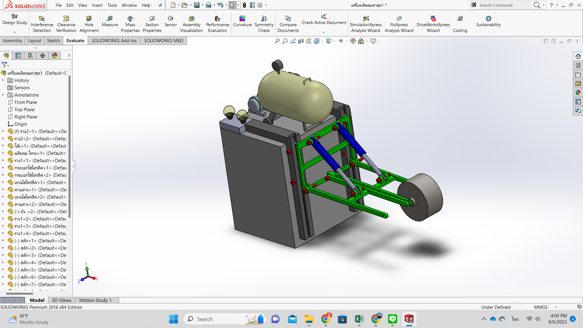The image size is (583, 328).
Task: Run the Performance Evaluation tool
Action: point(217,24)
